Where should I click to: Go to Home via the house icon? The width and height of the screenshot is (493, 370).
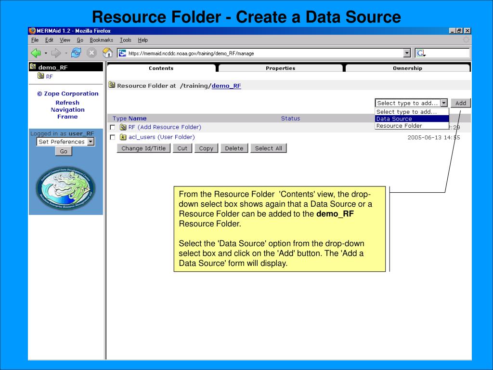coord(108,53)
